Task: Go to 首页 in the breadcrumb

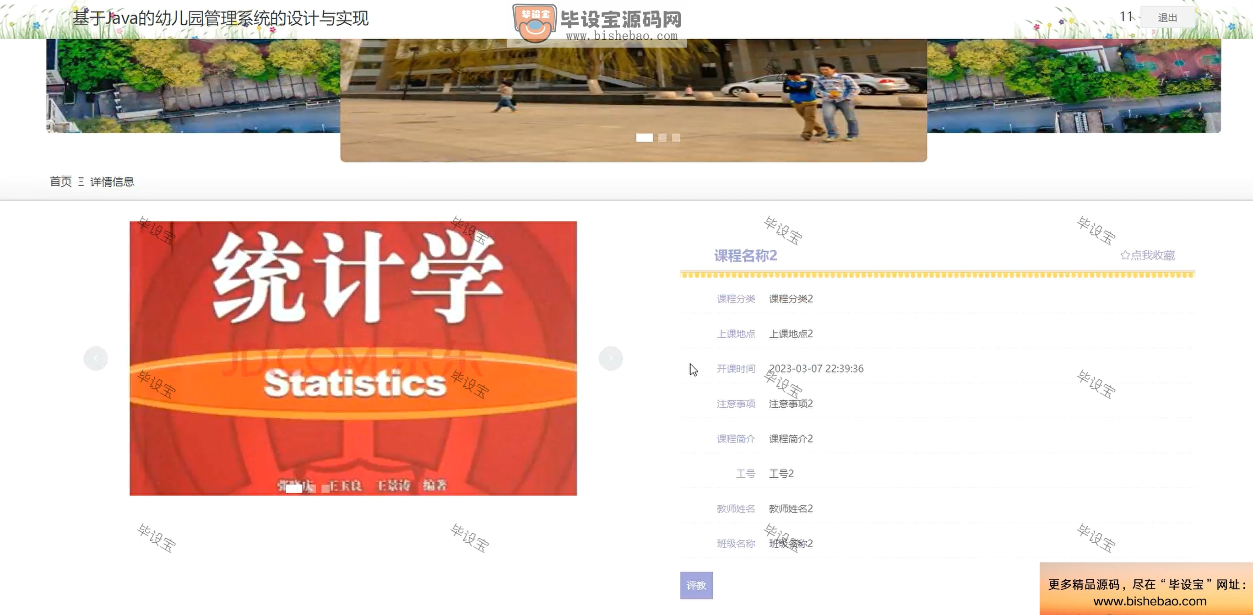Action: 61,181
